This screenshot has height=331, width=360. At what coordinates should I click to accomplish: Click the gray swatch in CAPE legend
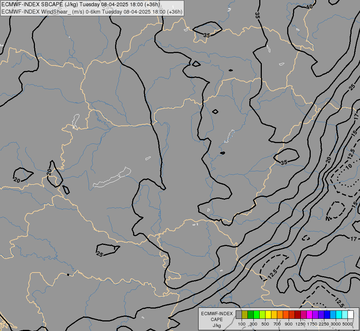click(x=239, y=315)
